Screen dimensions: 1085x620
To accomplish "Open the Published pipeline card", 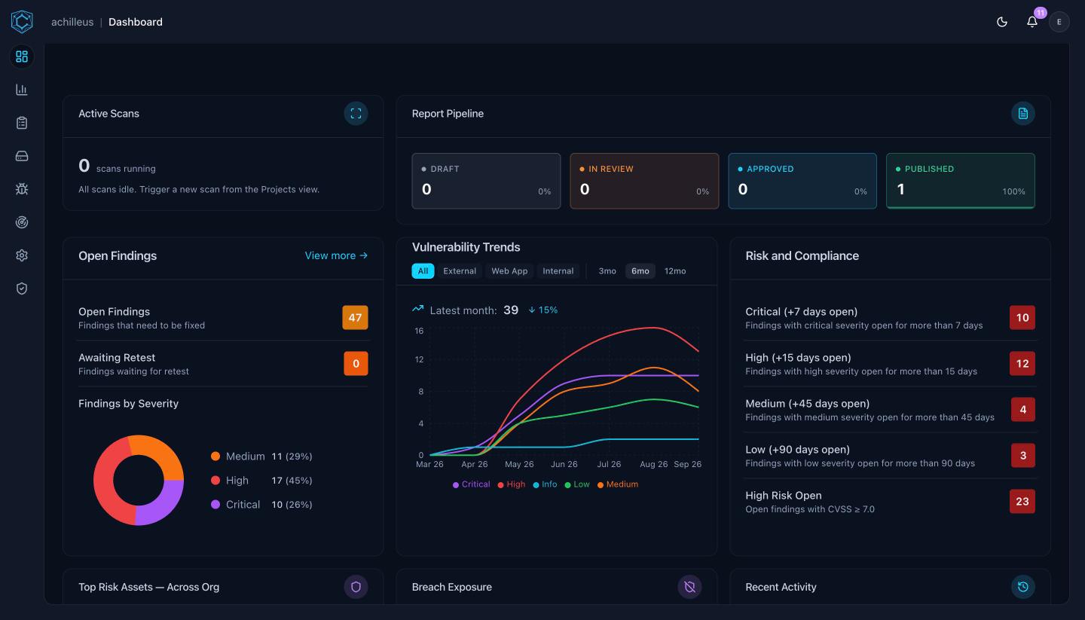I will pos(961,181).
